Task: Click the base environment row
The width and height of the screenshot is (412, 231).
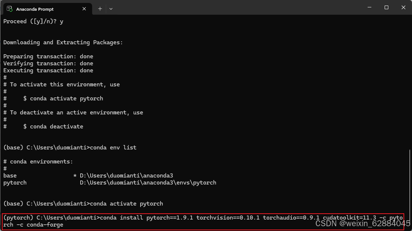Action: [x=88, y=176]
